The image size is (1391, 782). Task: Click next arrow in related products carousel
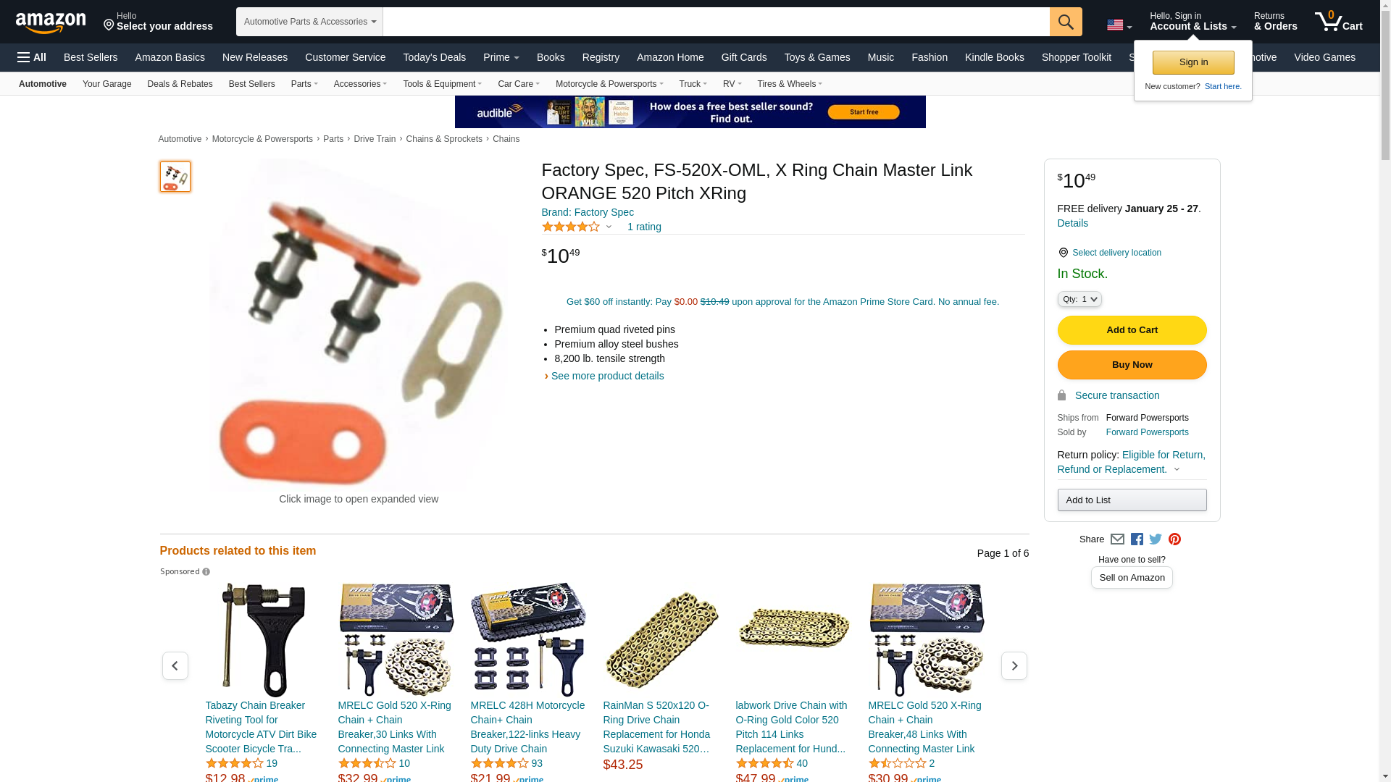click(x=1014, y=665)
